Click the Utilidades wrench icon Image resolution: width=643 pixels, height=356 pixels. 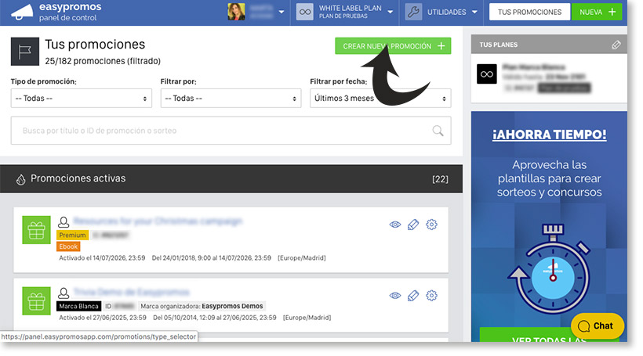pos(413,12)
